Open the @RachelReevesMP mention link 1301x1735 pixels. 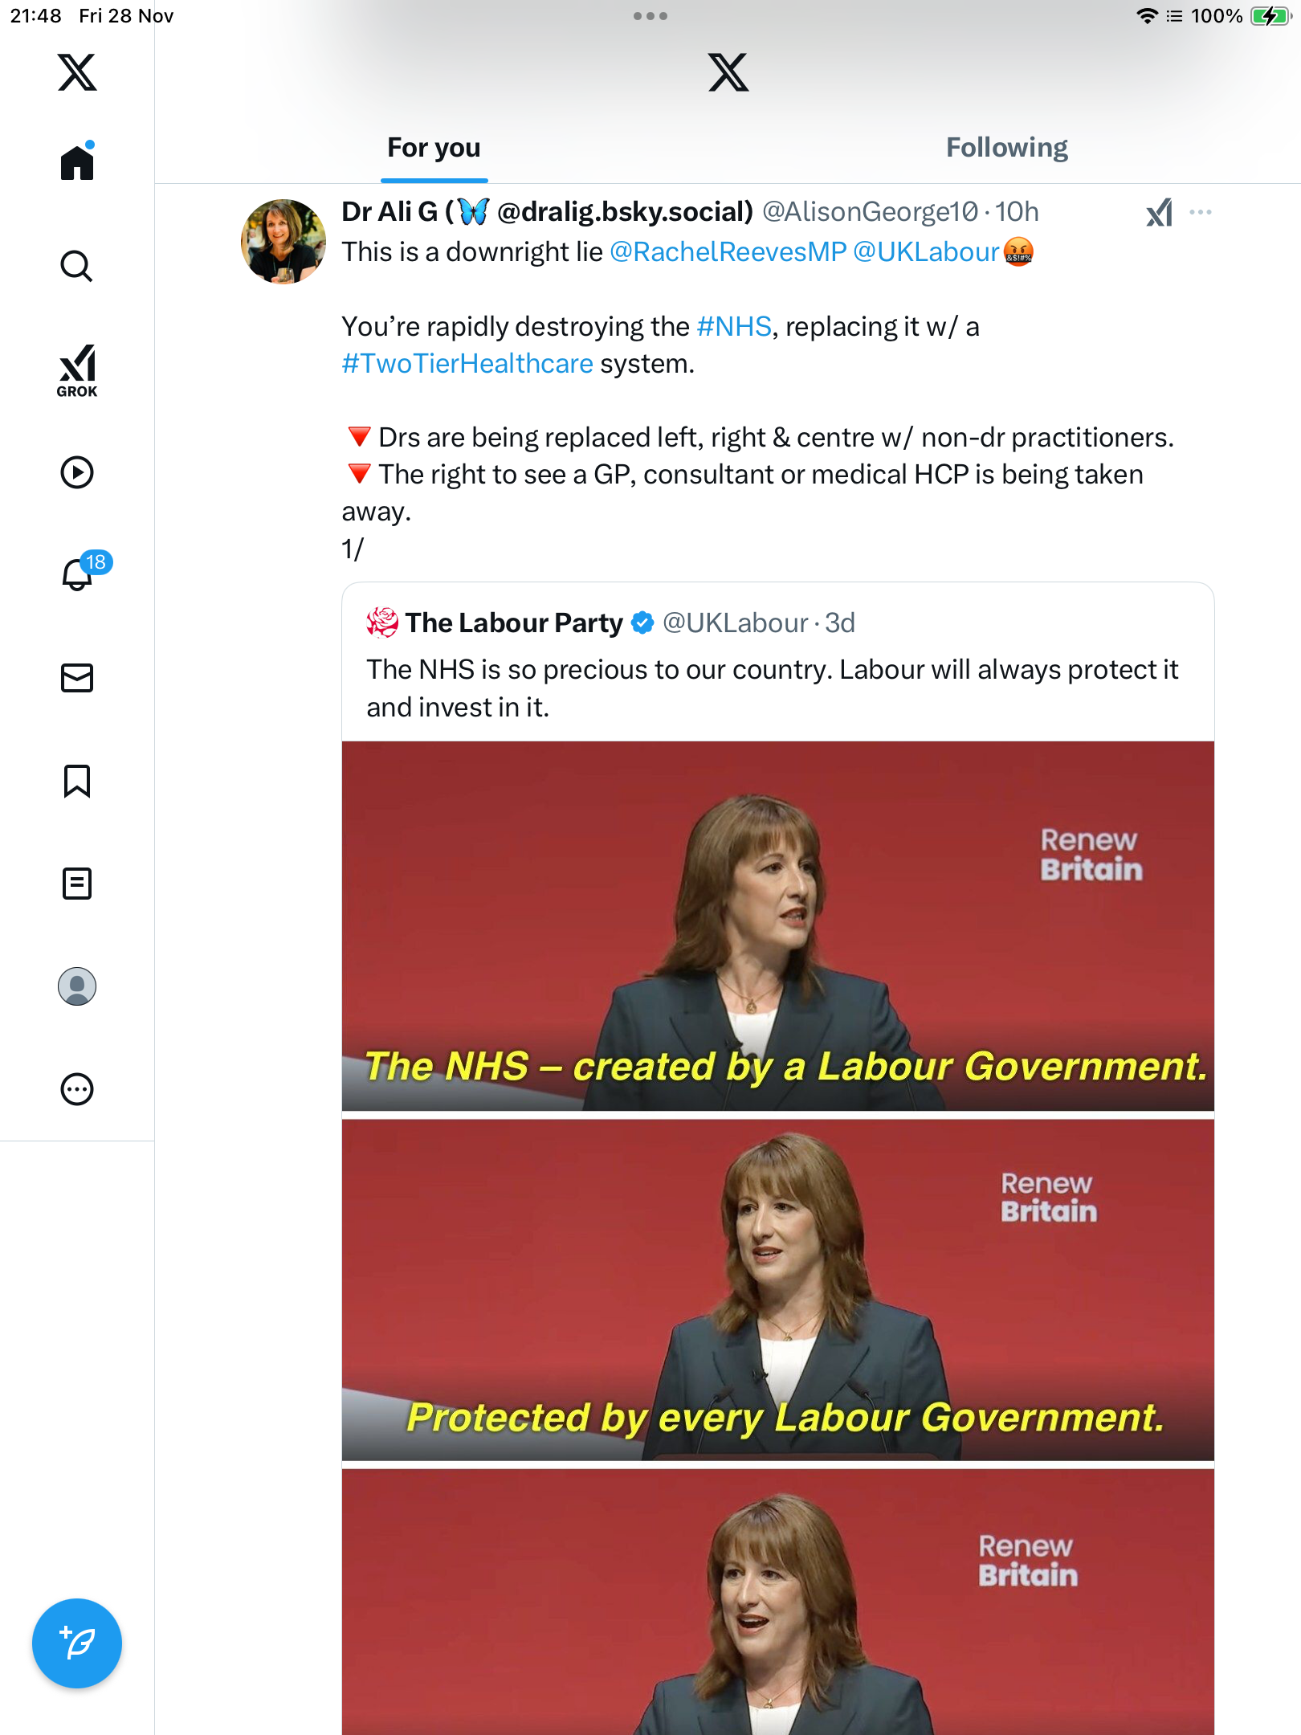click(728, 252)
